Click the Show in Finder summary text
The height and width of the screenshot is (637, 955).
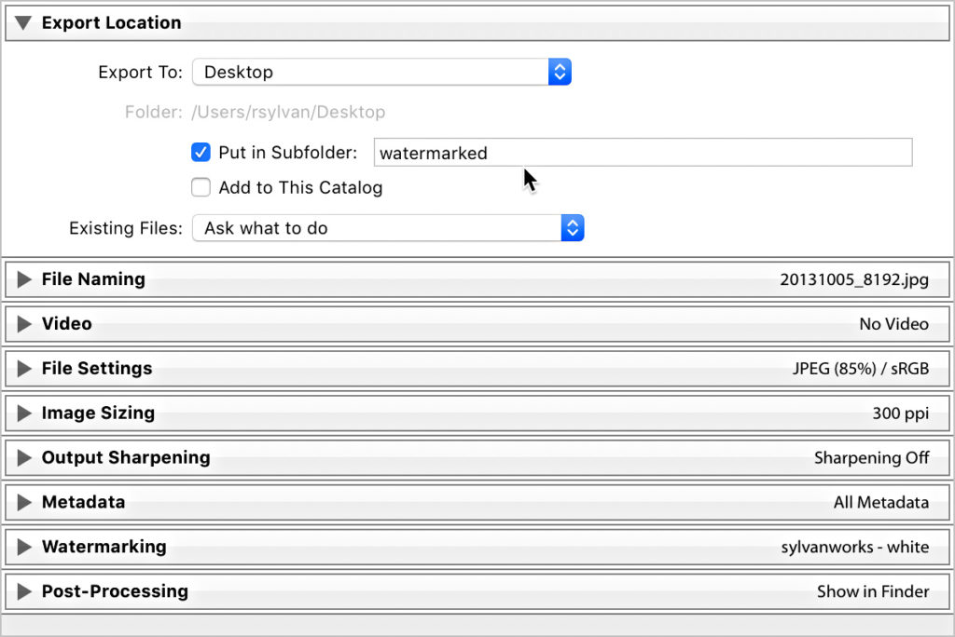coord(873,591)
